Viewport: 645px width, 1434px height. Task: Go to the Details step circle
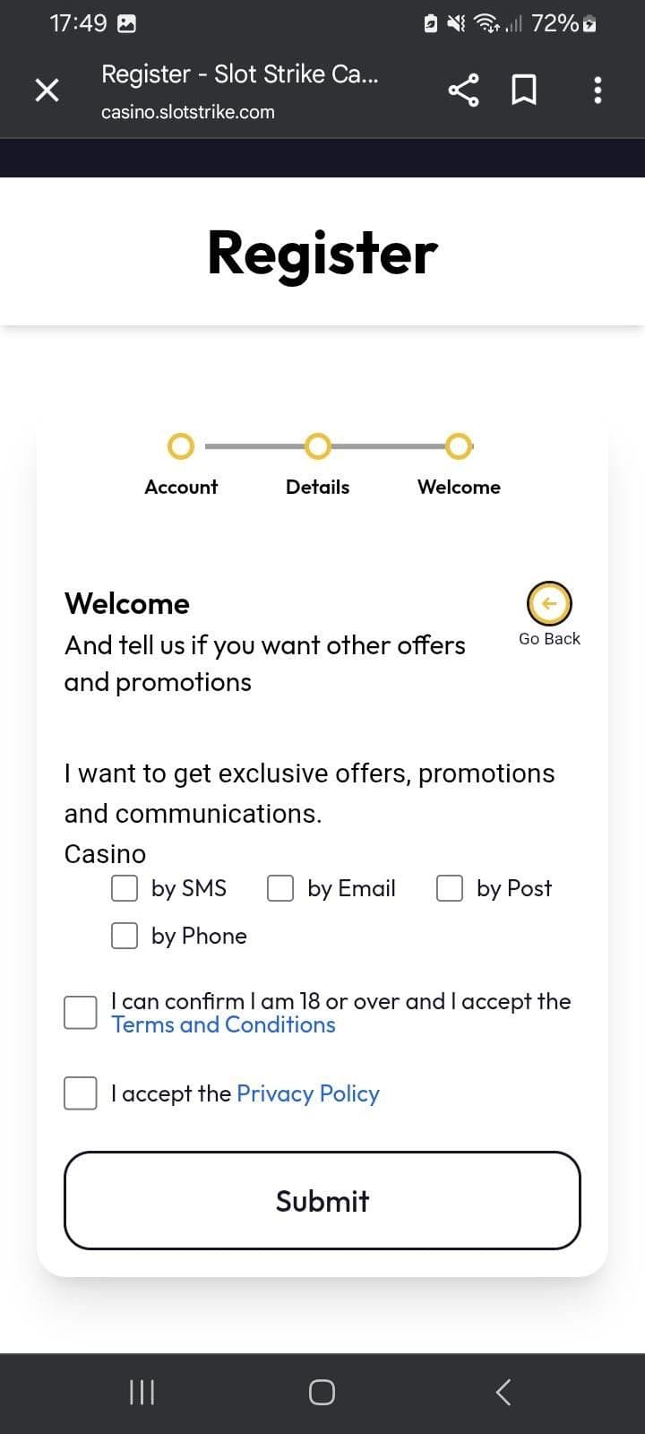[x=317, y=445]
